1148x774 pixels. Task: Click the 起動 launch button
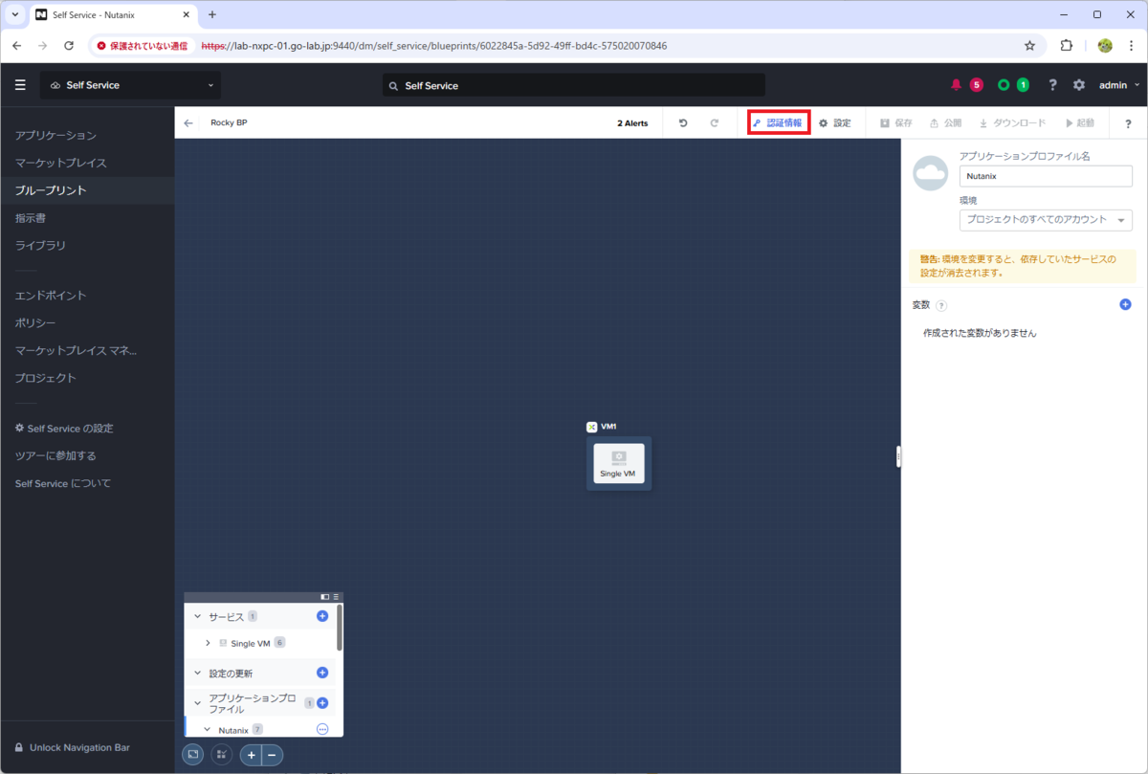[1079, 123]
